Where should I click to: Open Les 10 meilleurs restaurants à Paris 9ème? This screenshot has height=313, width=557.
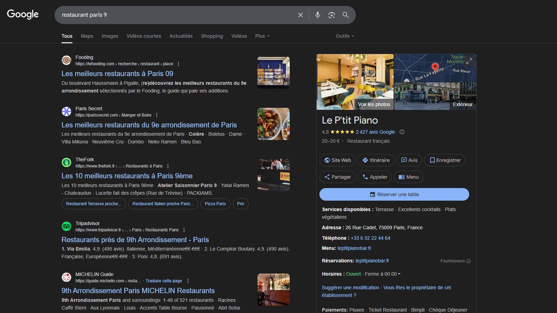[127, 176]
